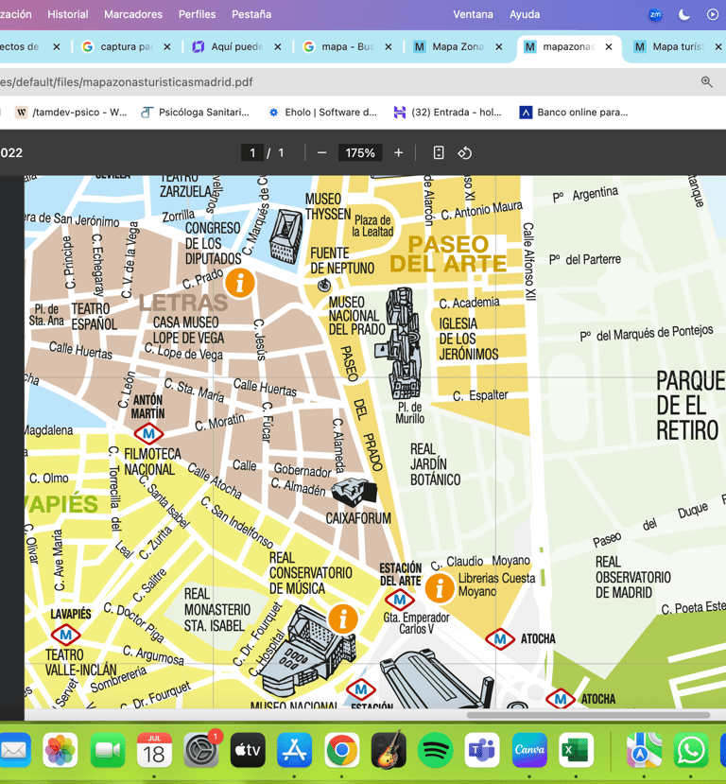
Task: Close the 'mapa - Bus' tab
Action: tap(389, 46)
